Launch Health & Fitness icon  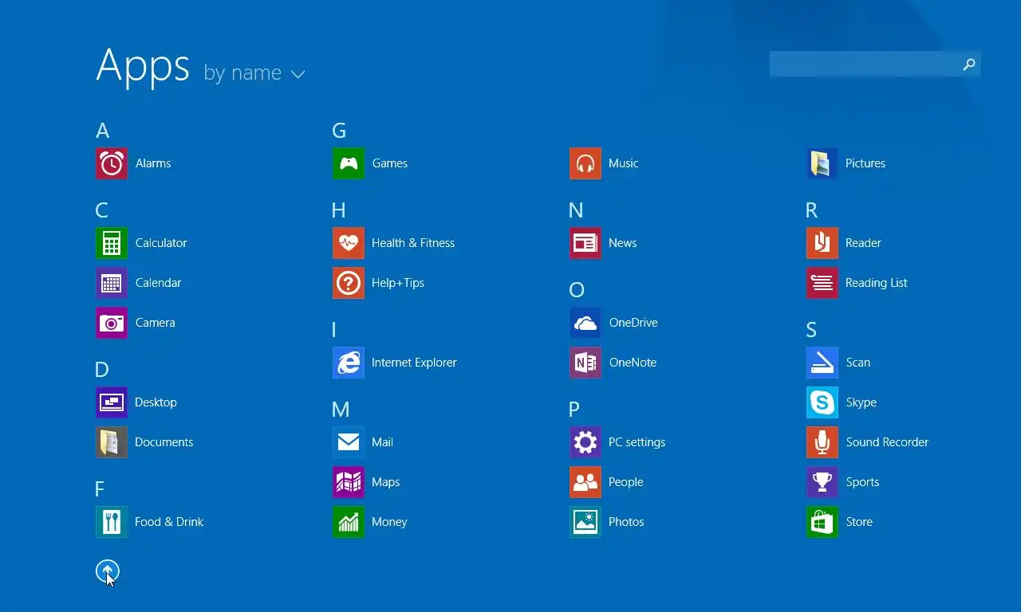click(x=349, y=243)
